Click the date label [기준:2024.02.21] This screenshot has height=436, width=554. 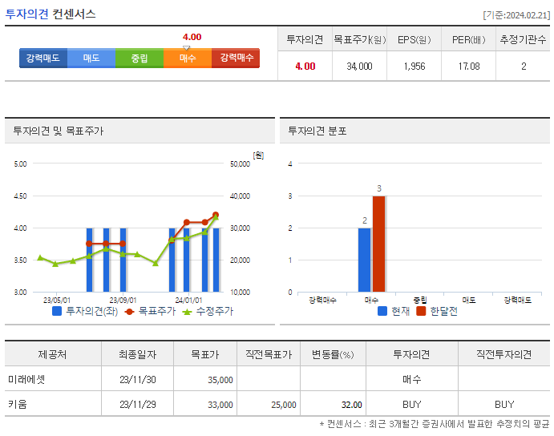[516, 15]
